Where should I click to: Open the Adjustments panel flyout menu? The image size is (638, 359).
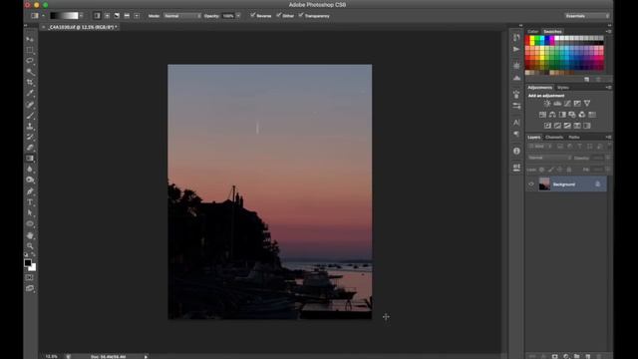point(608,88)
